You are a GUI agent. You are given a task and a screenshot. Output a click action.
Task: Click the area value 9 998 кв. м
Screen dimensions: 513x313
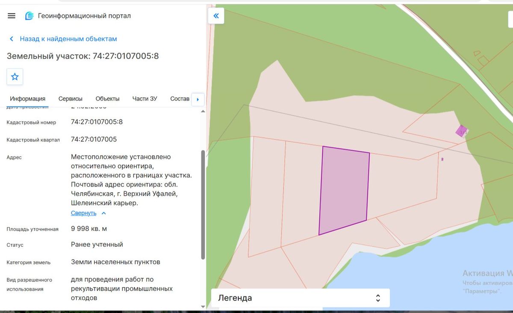(x=89, y=229)
